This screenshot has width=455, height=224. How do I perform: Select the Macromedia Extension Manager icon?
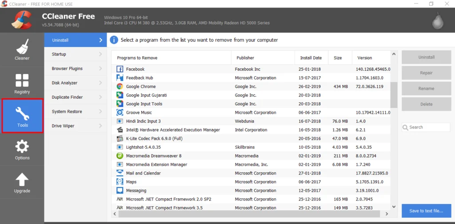(x=120, y=165)
